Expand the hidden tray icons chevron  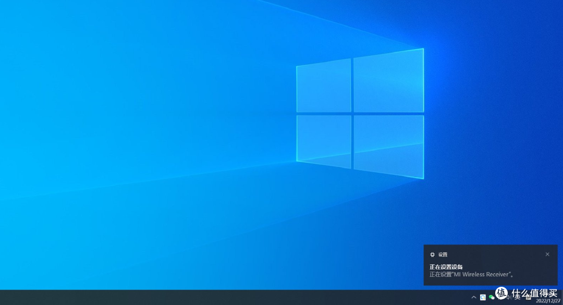(473, 297)
